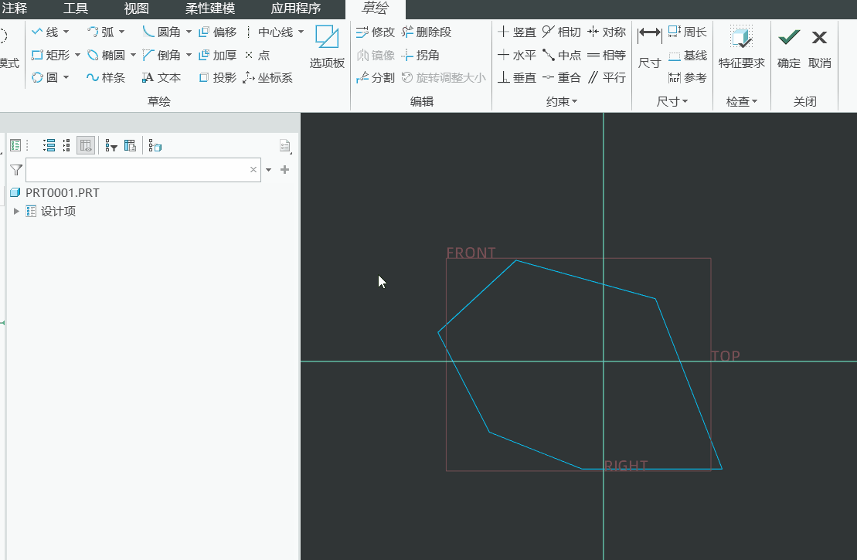Click the 修改 (Modify) edit tool
Viewport: 857px width, 560px height.
375,32
